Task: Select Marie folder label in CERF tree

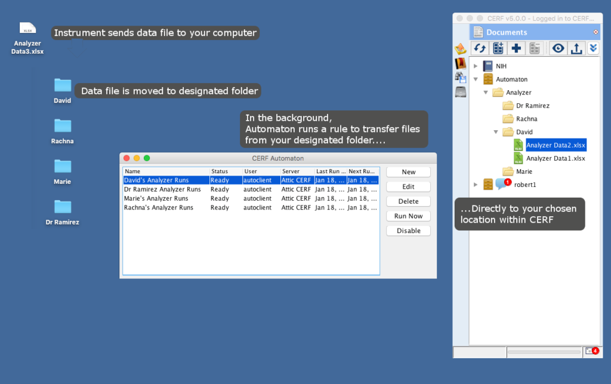Action: point(524,171)
